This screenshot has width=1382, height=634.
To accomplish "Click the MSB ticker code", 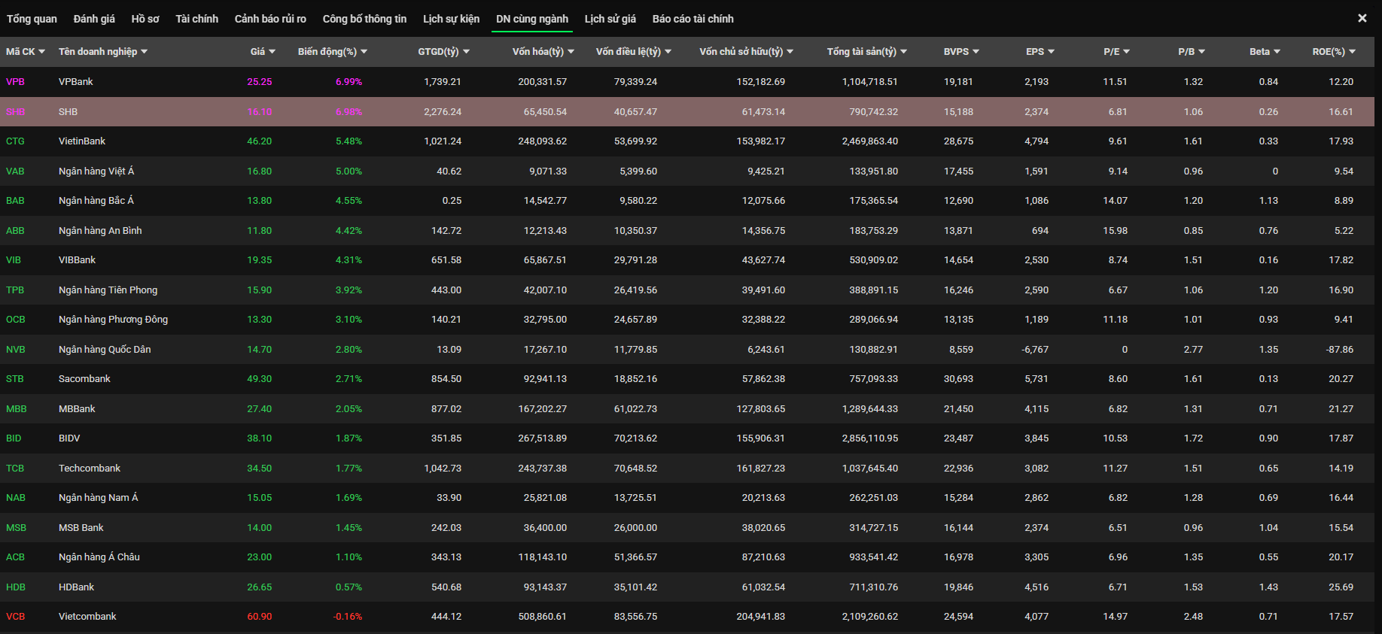I will (x=17, y=528).
